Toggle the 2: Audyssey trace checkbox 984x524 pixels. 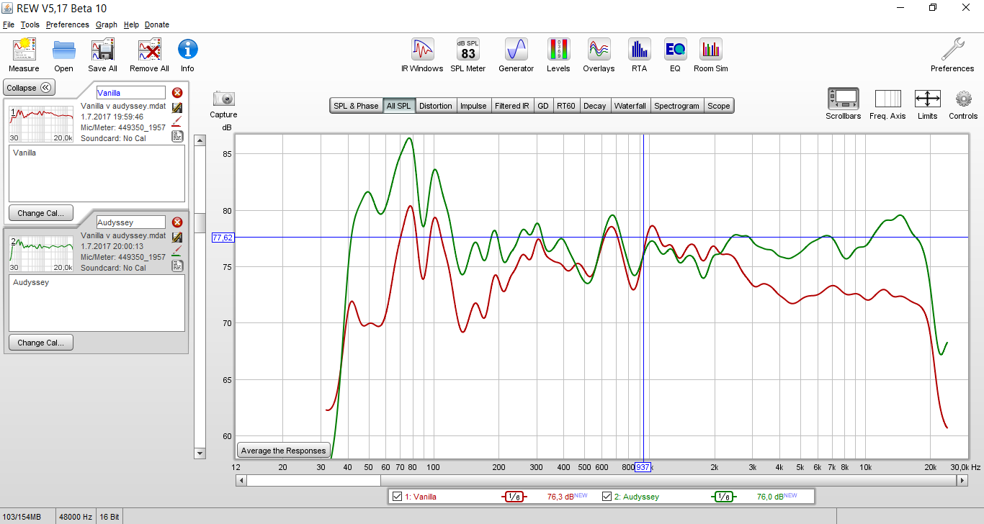point(607,497)
